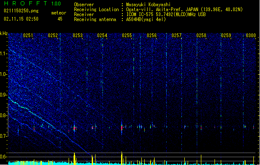This screenshot has height=165, width=260.
Task: Click the 1.0 kHz axis label
Action: pyautogui.click(x=4, y=74)
